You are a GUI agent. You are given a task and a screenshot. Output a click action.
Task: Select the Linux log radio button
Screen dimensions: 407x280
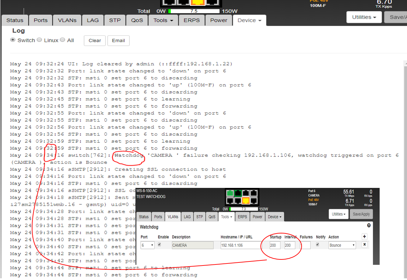39,40
